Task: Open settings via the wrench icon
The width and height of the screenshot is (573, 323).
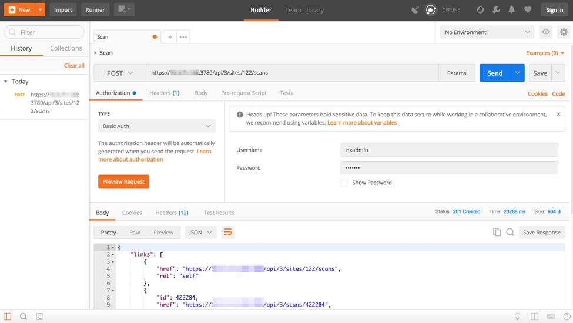Action: (x=496, y=10)
